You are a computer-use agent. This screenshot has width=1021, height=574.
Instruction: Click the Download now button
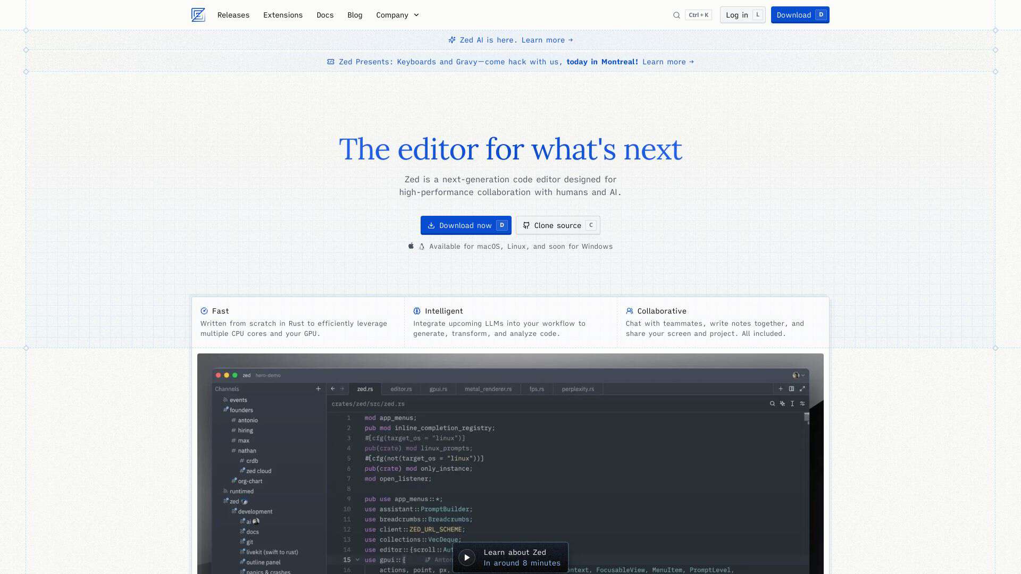(x=466, y=225)
